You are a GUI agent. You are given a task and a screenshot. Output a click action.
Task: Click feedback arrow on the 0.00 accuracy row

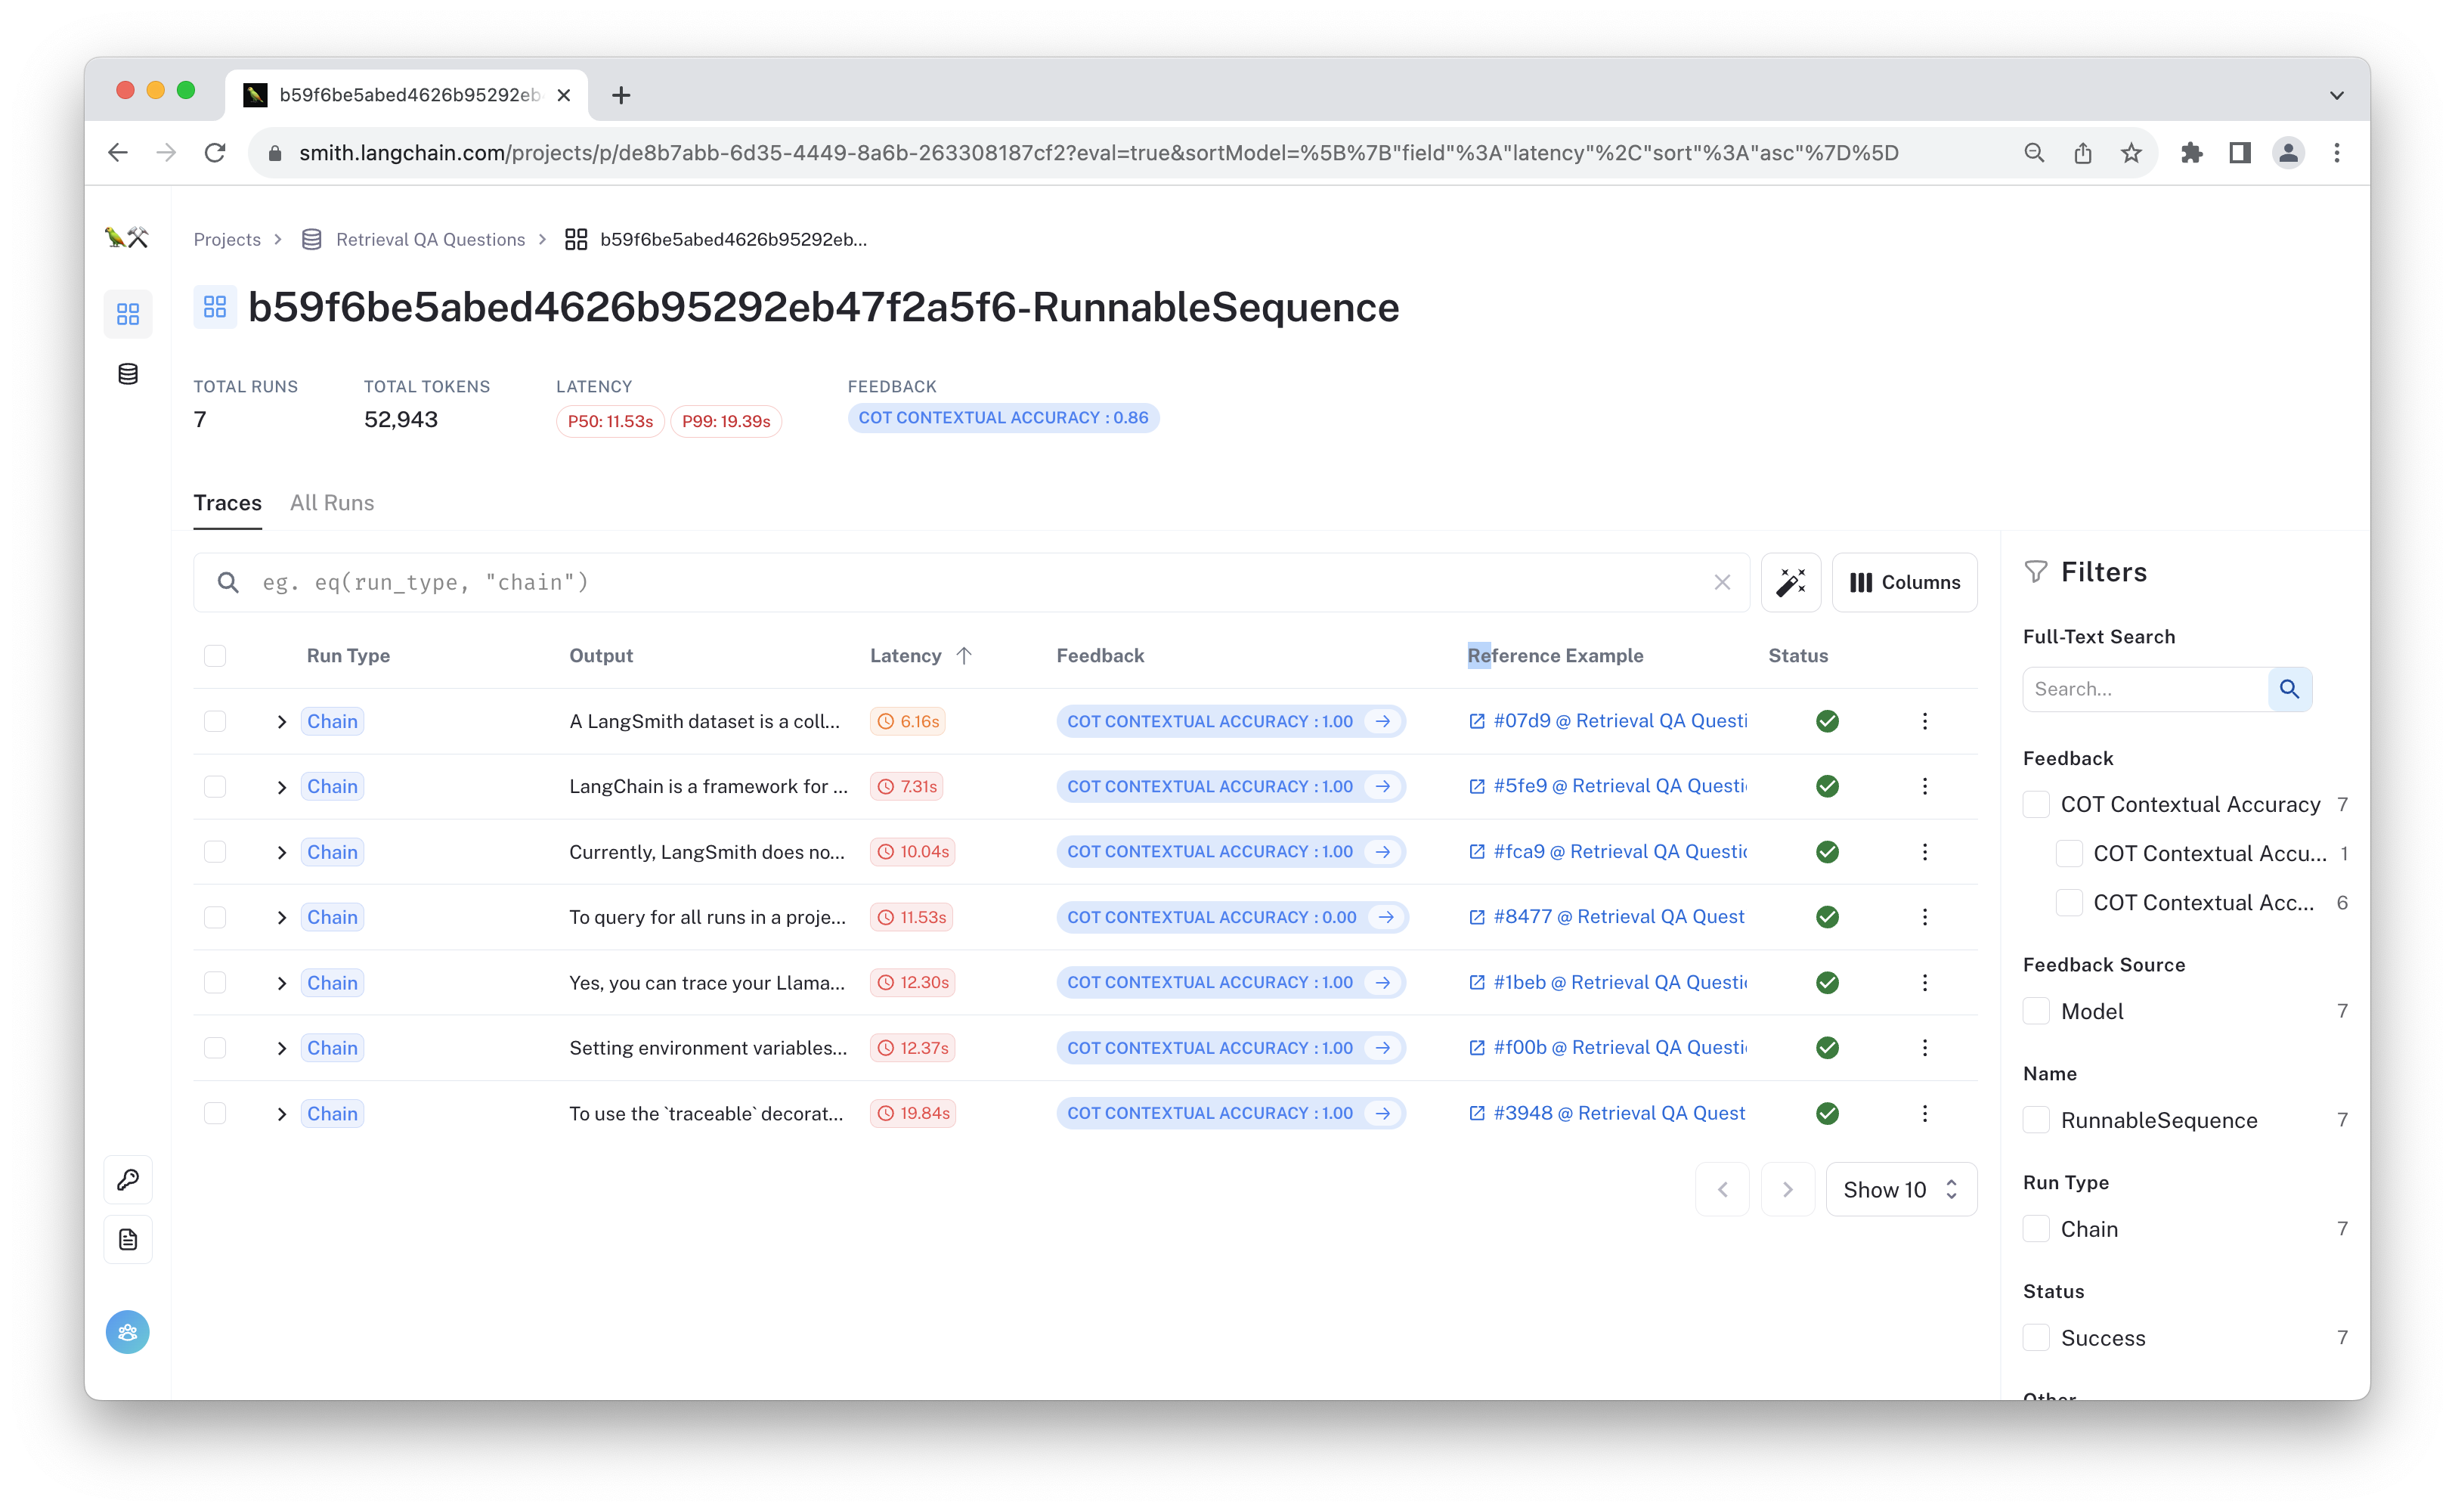click(1385, 917)
